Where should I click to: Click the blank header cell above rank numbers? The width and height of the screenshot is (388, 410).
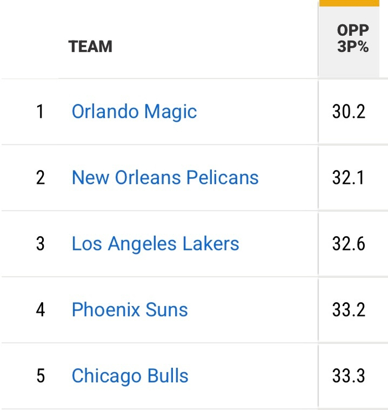[x=30, y=46]
